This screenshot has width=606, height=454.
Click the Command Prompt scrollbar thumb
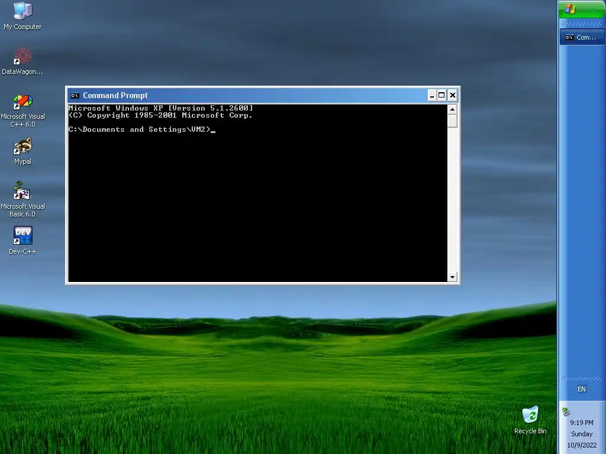point(452,121)
